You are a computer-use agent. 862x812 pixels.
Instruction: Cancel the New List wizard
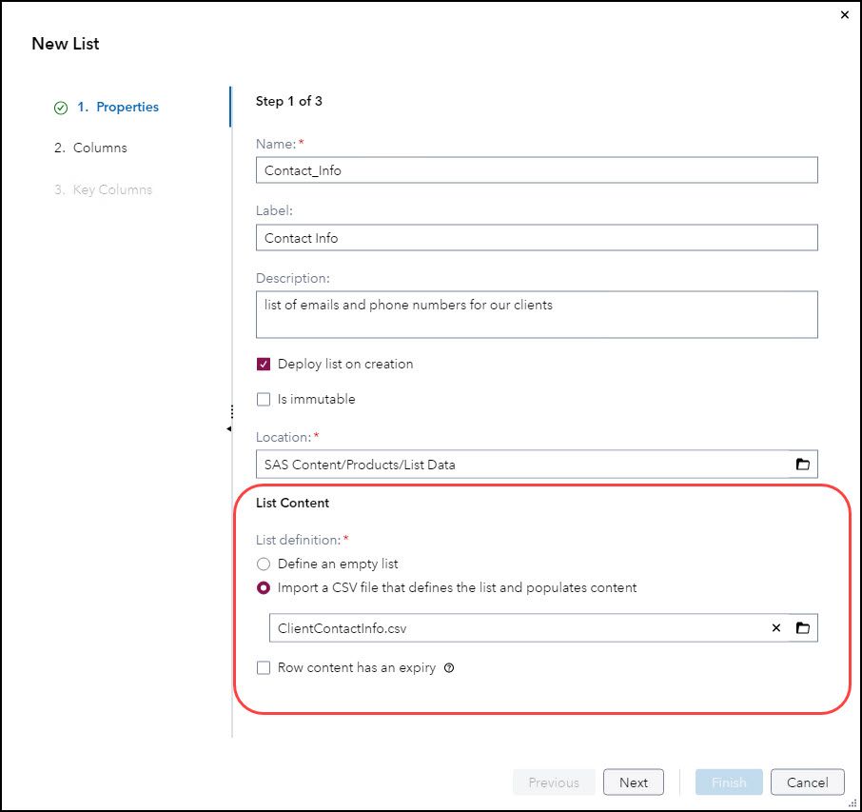[x=807, y=782]
